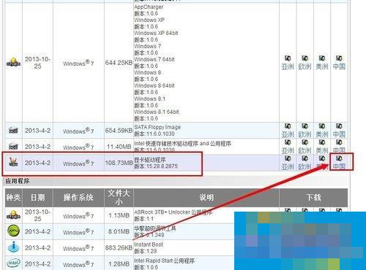The width and height of the screenshot is (366, 270).
Task: Click the SATA Floppy Image row category icon
Action: pos(13,131)
